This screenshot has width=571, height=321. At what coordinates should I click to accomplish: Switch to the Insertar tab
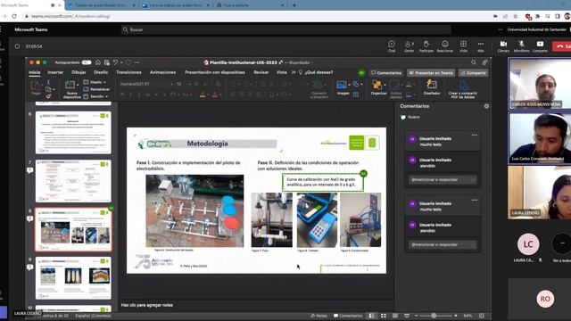[x=55, y=72]
